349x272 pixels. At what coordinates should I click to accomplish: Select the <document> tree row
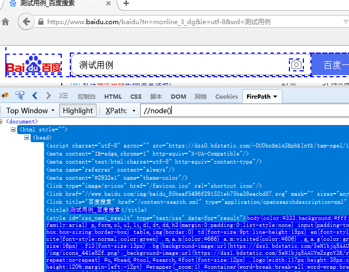click(x=22, y=121)
